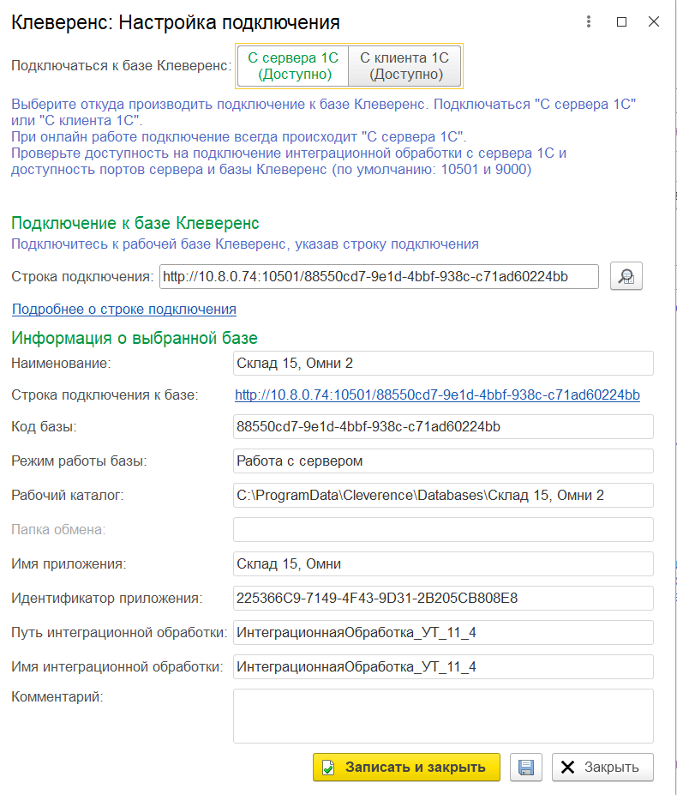This screenshot has width=677, height=795.
Task: Switch to "С клиента 1С" connection mode
Action: [x=405, y=66]
